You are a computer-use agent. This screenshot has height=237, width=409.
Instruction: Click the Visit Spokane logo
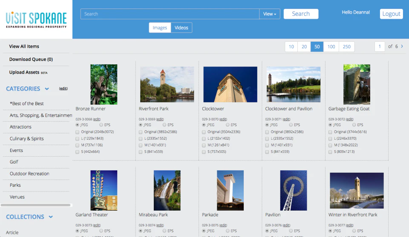click(x=36, y=20)
